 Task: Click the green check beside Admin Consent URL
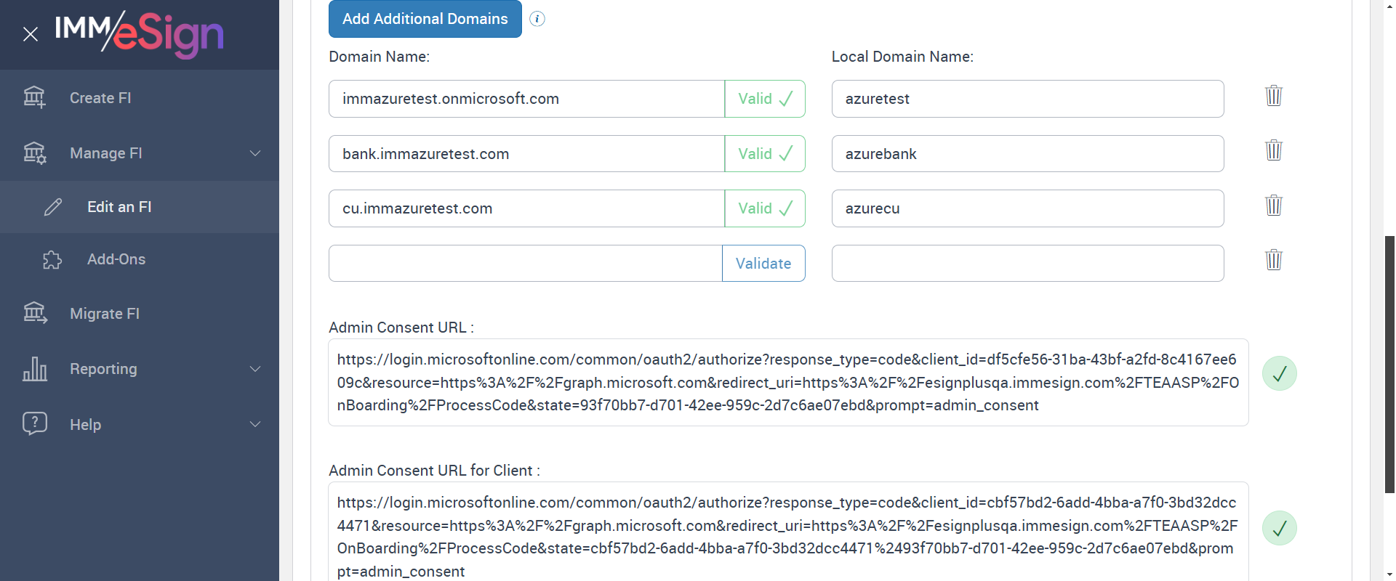(x=1279, y=374)
